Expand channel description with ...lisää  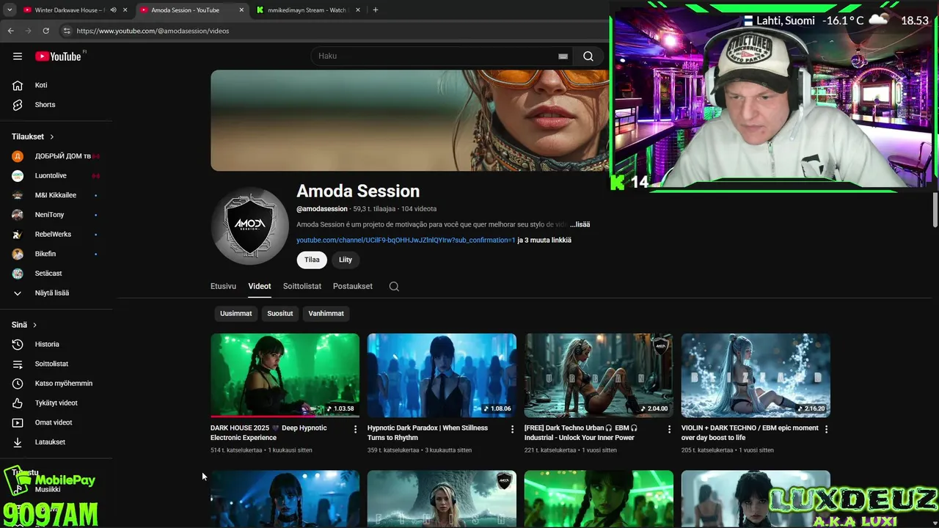[x=580, y=224]
